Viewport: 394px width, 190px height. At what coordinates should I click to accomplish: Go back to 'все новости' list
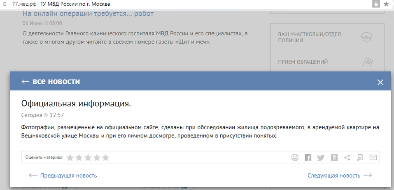[51, 81]
